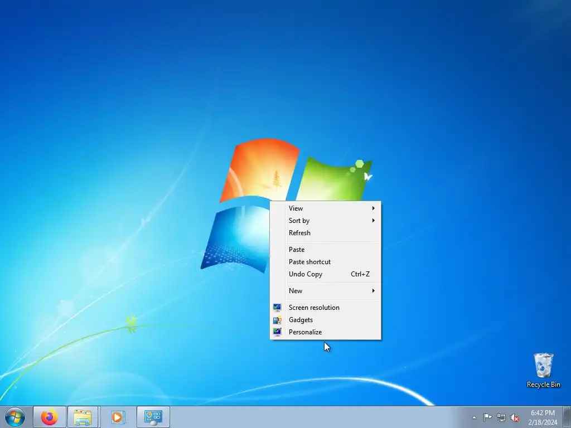Open Windows Media Player from the taskbar
The width and height of the screenshot is (571, 428).
[x=118, y=417]
